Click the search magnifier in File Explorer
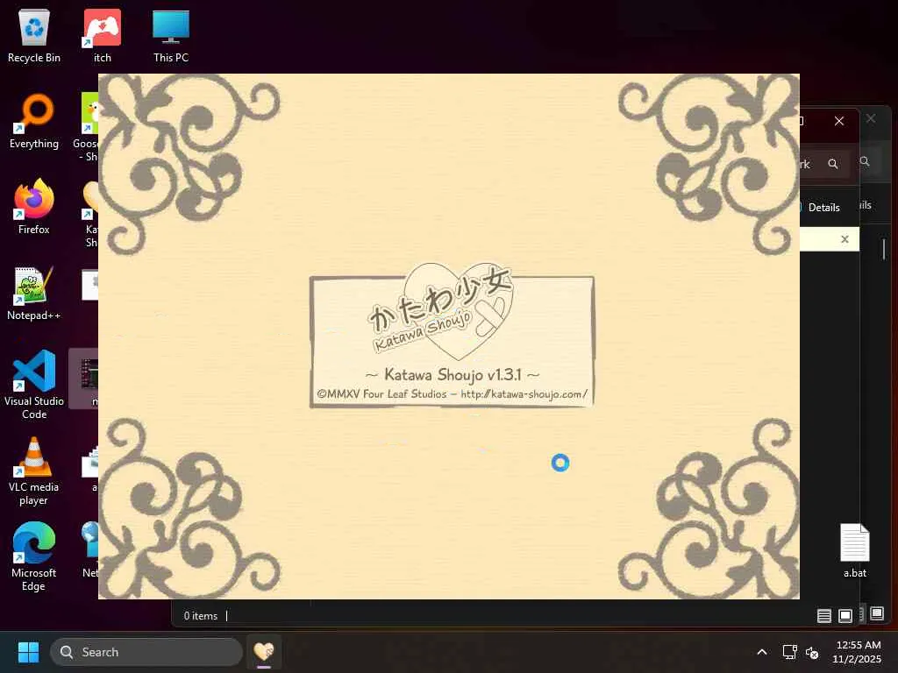Image resolution: width=898 pixels, height=673 pixels. [833, 164]
